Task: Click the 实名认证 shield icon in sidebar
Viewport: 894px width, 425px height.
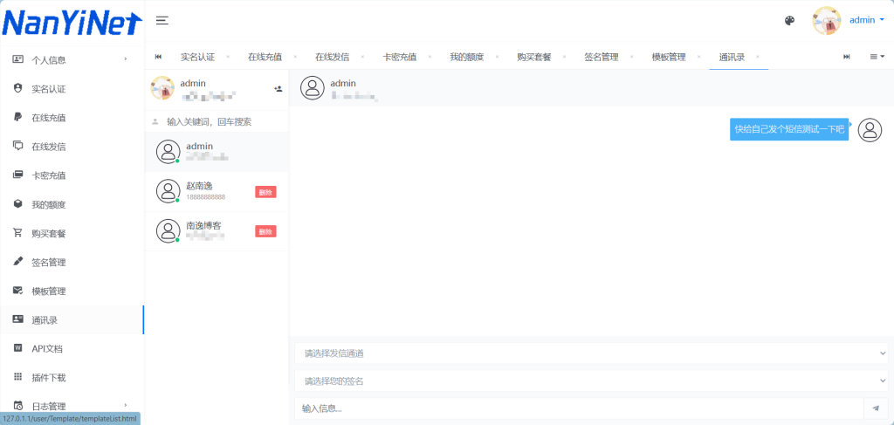Action: 18,88
